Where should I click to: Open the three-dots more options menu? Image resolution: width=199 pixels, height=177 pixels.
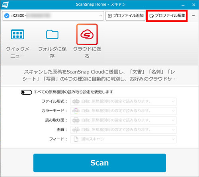click(x=193, y=16)
